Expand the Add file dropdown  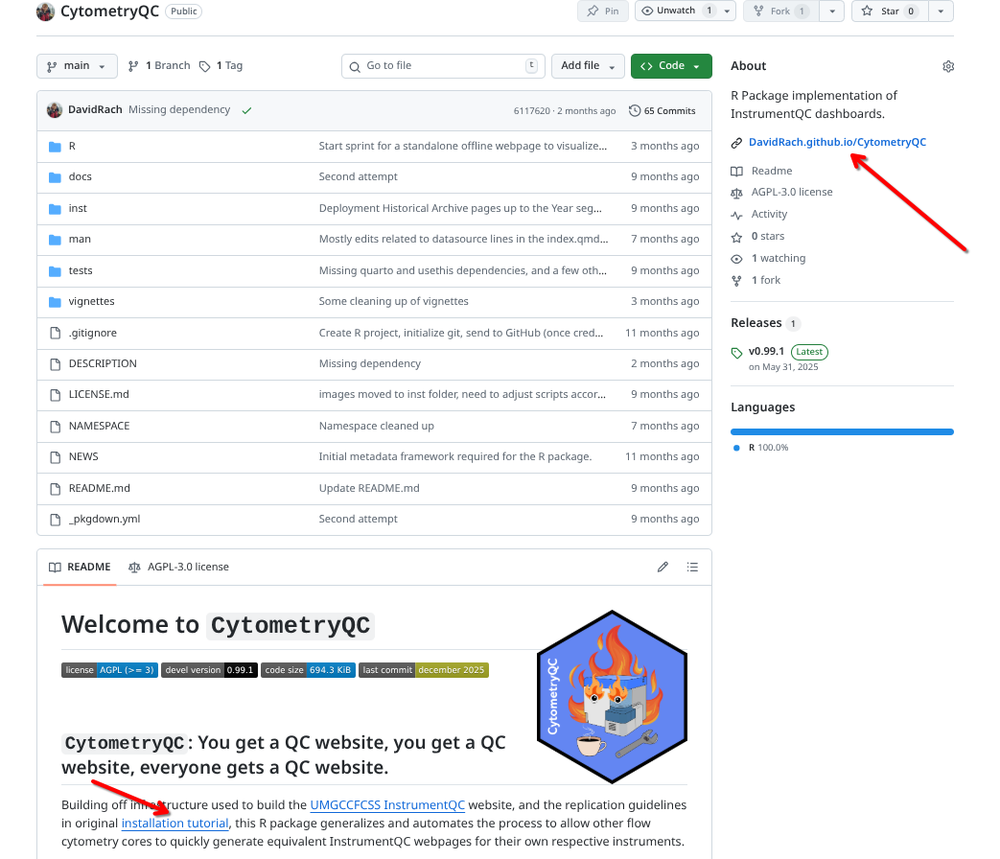pos(588,66)
